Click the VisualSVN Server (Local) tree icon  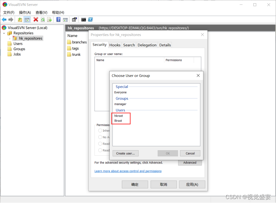(4, 28)
